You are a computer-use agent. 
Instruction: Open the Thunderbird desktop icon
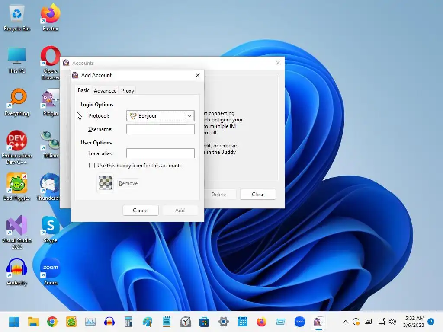[x=48, y=187]
